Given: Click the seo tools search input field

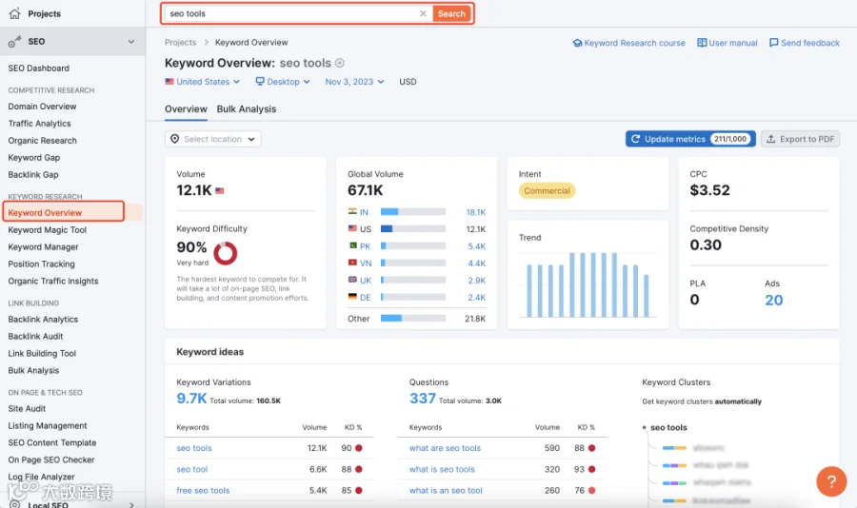Looking at the screenshot, I should 292,13.
